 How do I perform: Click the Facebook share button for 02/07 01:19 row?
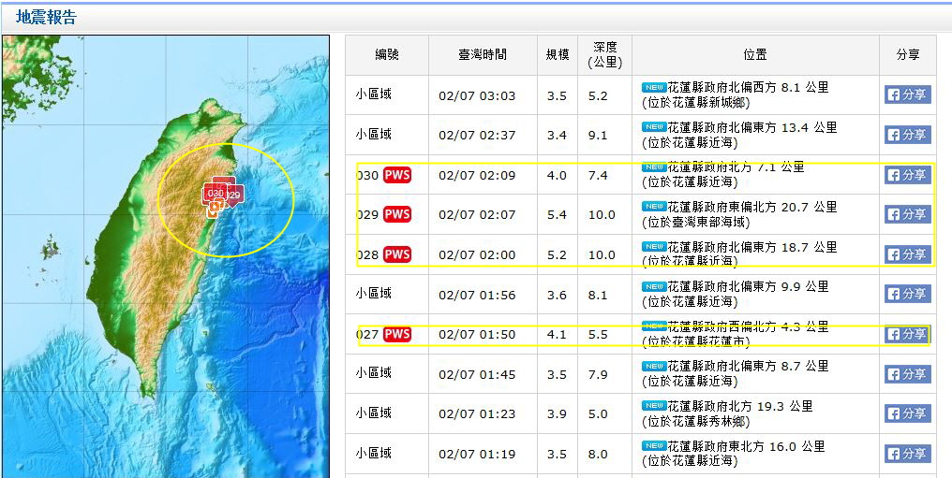907,454
